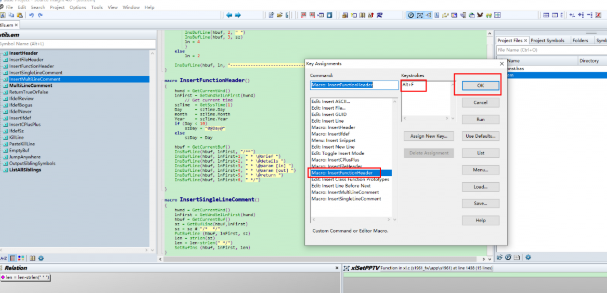Open the File menu
This screenshot has width=607, height=293.
click(x=9, y=7)
